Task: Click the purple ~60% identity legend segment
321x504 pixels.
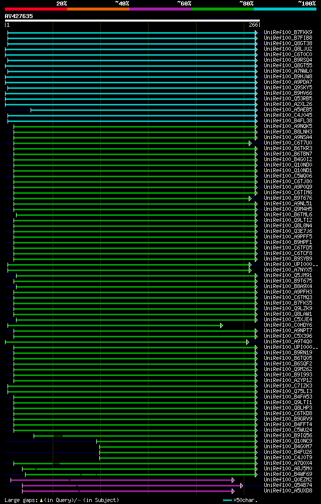Action: (x=160, y=9)
